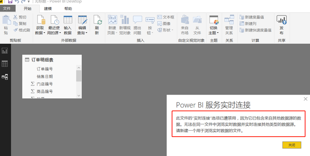Switch to Relationships view in sidebar

pyautogui.click(x=5, y=77)
